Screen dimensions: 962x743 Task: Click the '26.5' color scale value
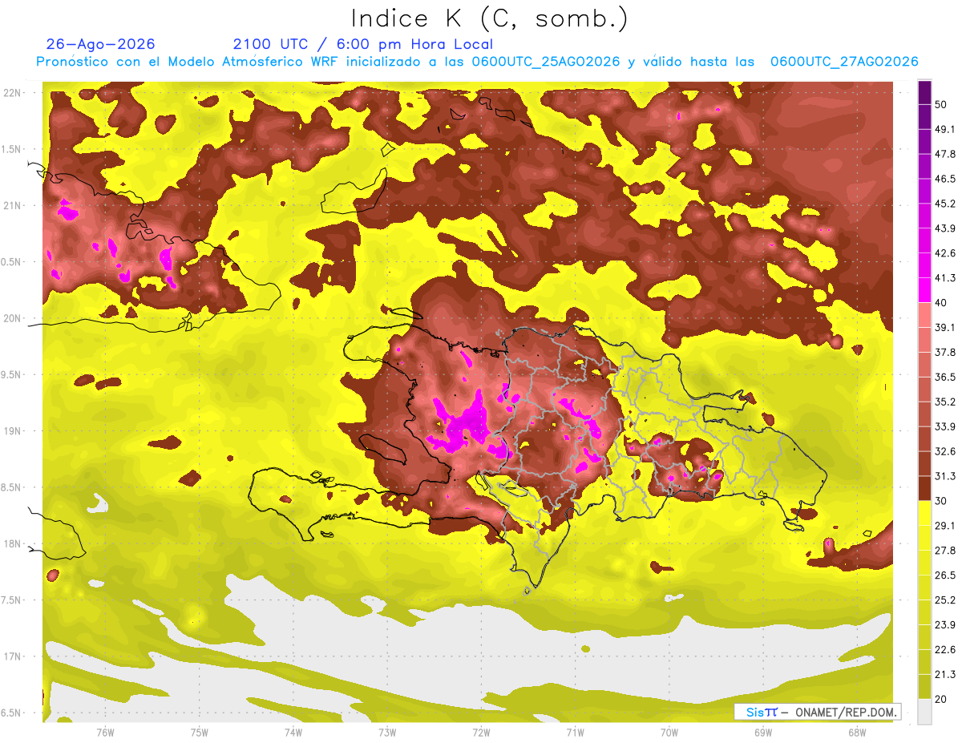[945, 575]
